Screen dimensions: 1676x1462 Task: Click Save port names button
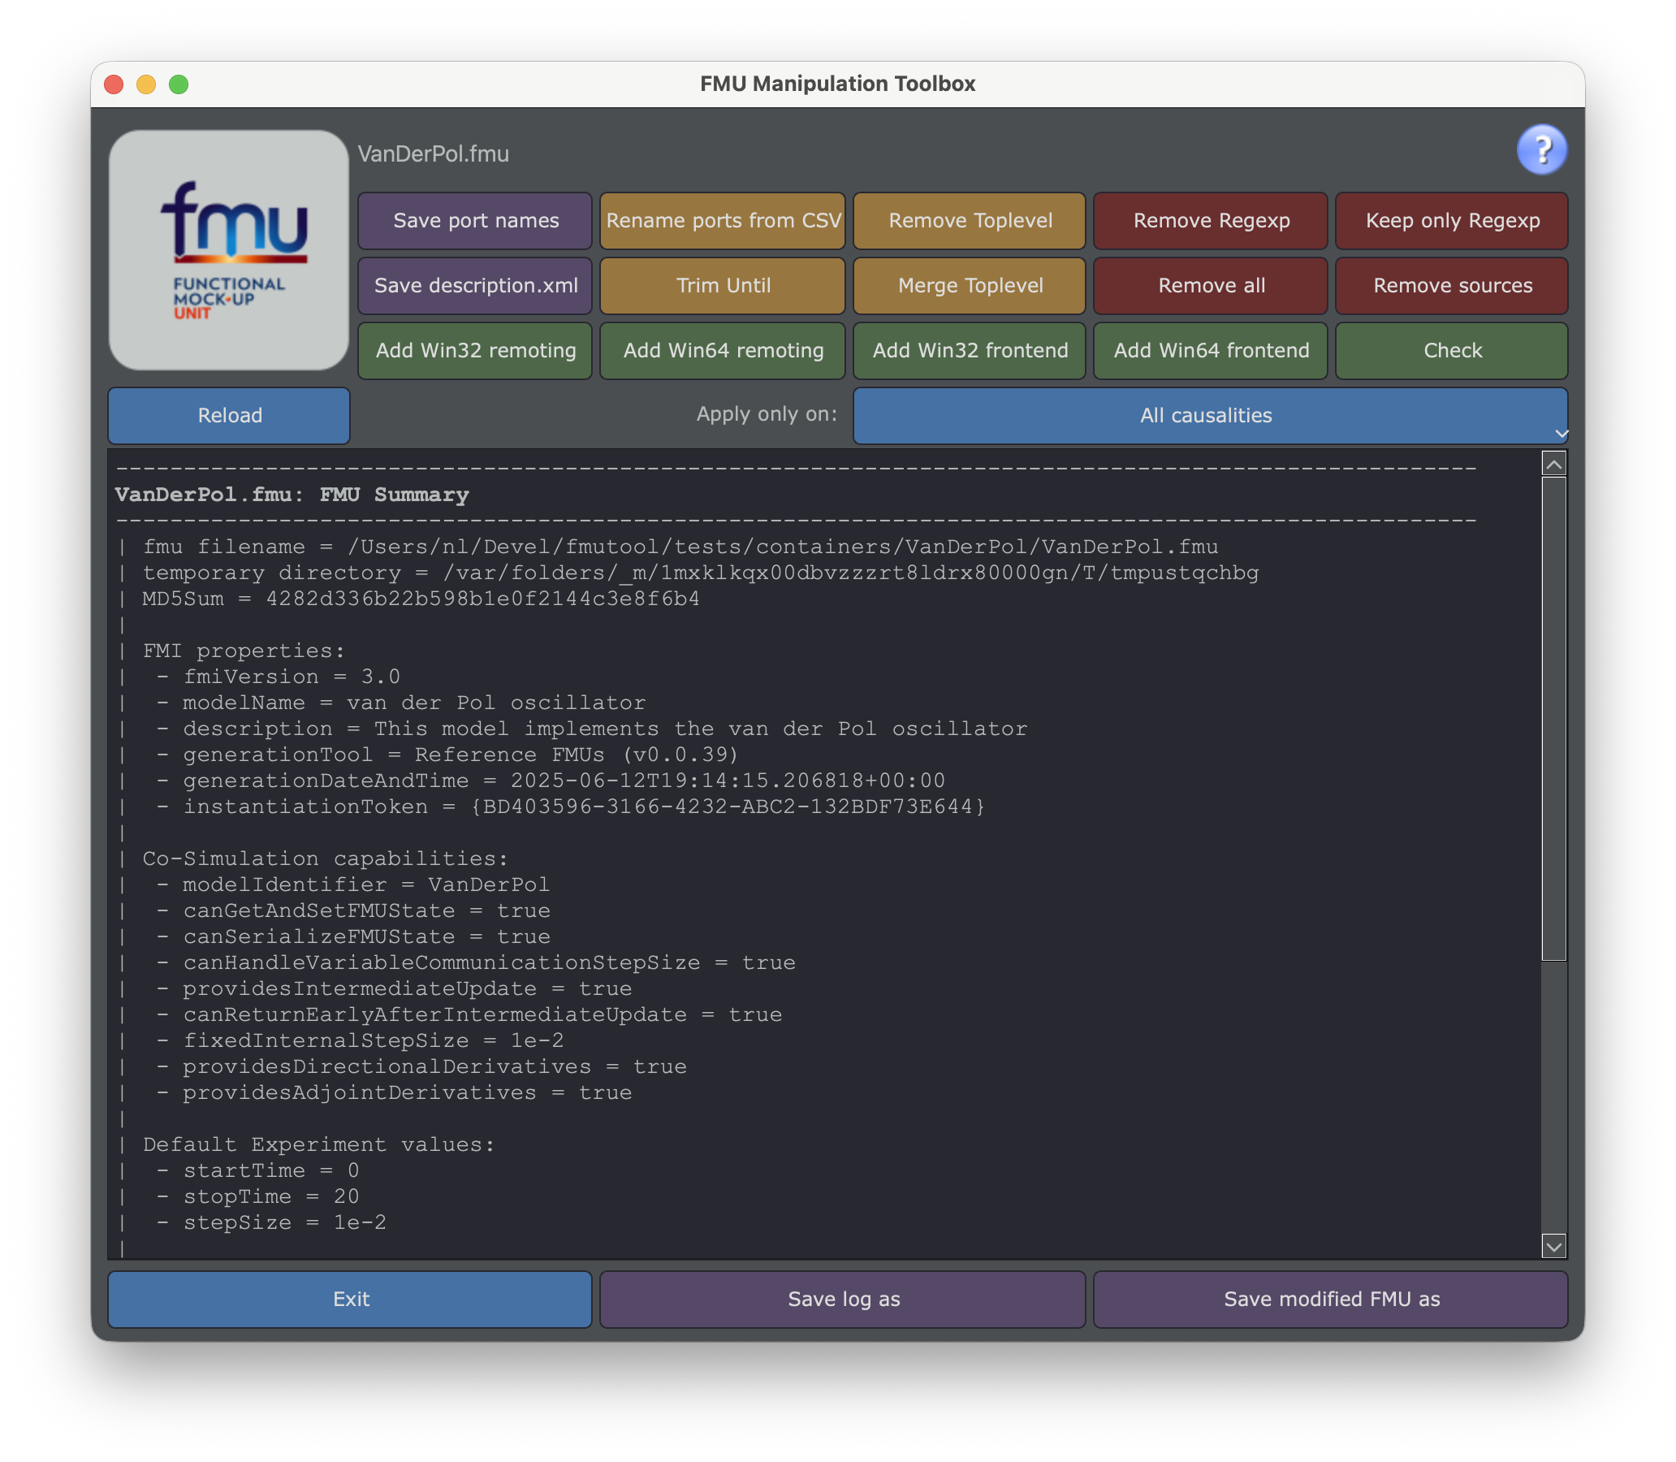tap(475, 220)
